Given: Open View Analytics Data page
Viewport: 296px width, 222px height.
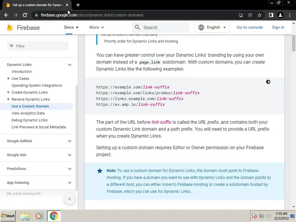Looking at the screenshot, I should [x=28, y=113].
